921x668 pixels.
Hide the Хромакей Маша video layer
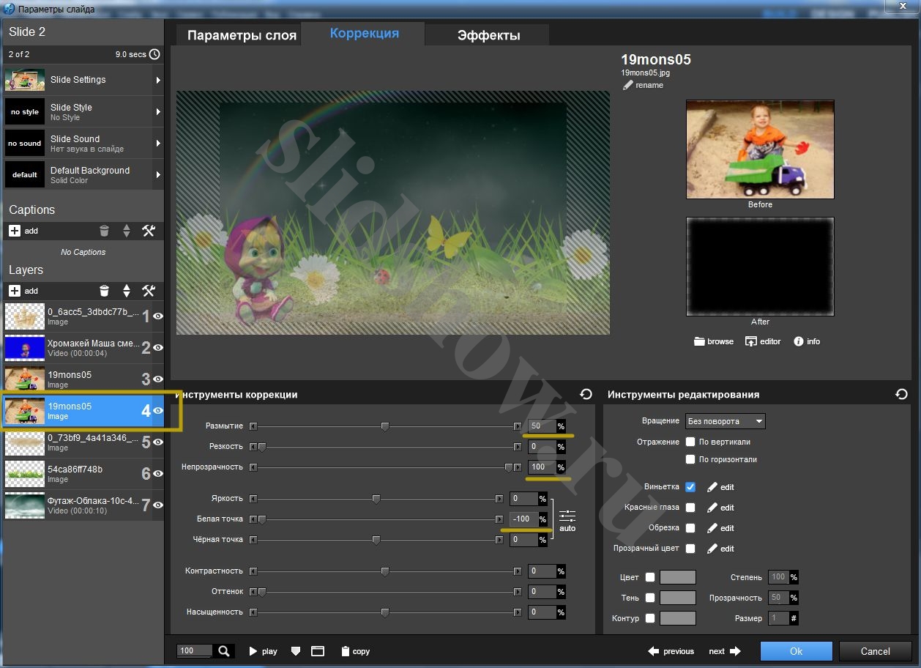(157, 348)
